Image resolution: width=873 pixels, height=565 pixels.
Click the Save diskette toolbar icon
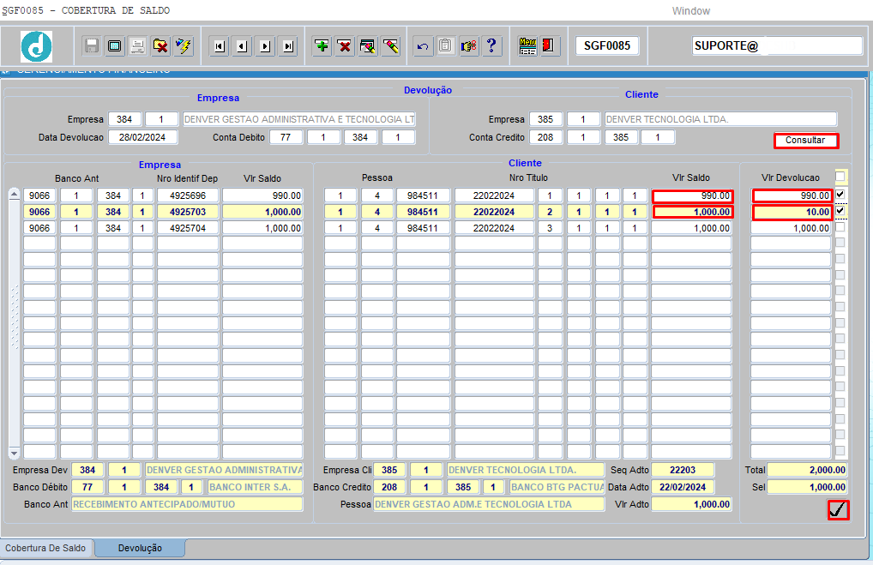[x=91, y=45]
